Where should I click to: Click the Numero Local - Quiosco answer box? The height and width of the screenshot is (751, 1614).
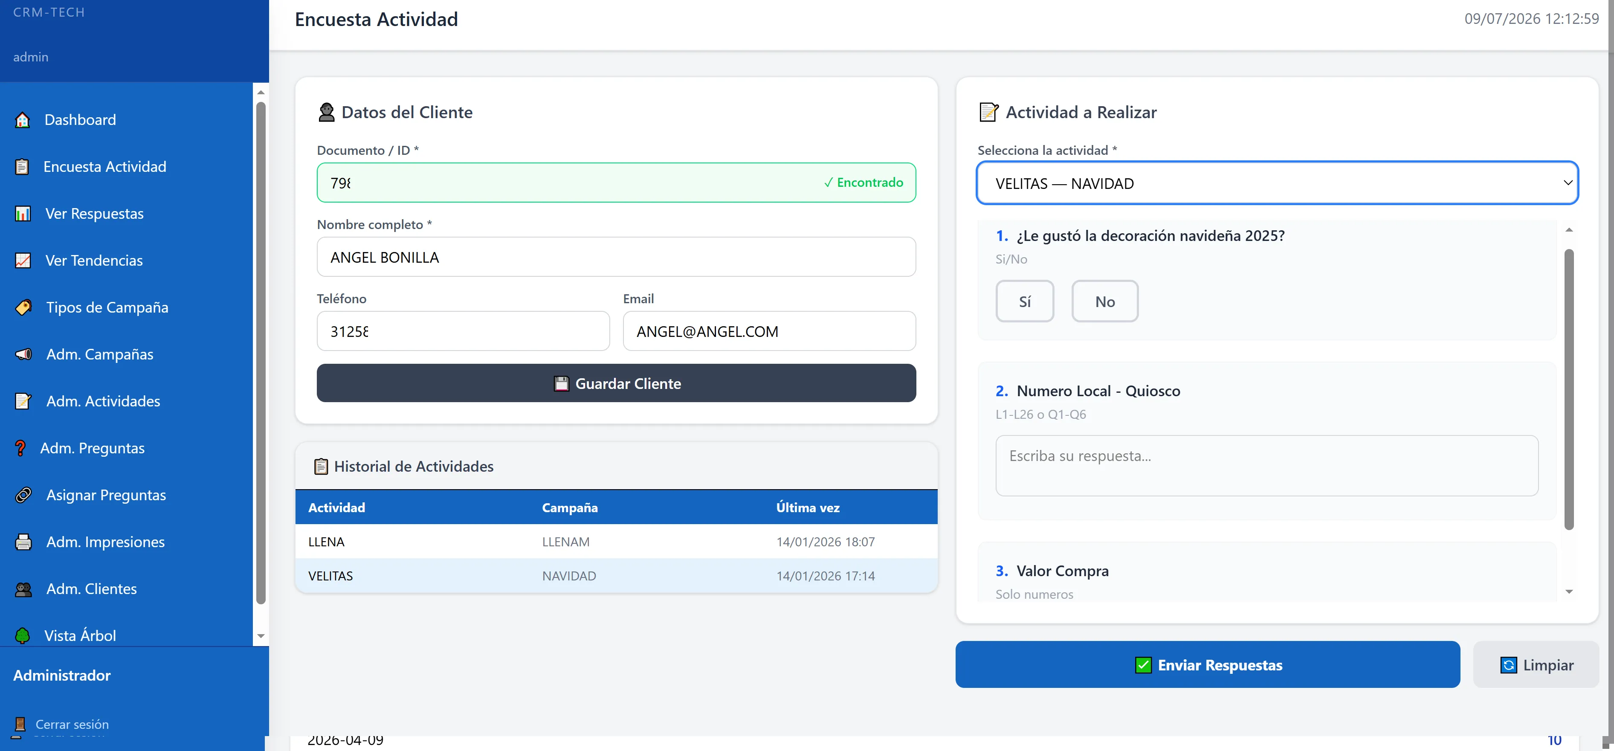tap(1266, 466)
